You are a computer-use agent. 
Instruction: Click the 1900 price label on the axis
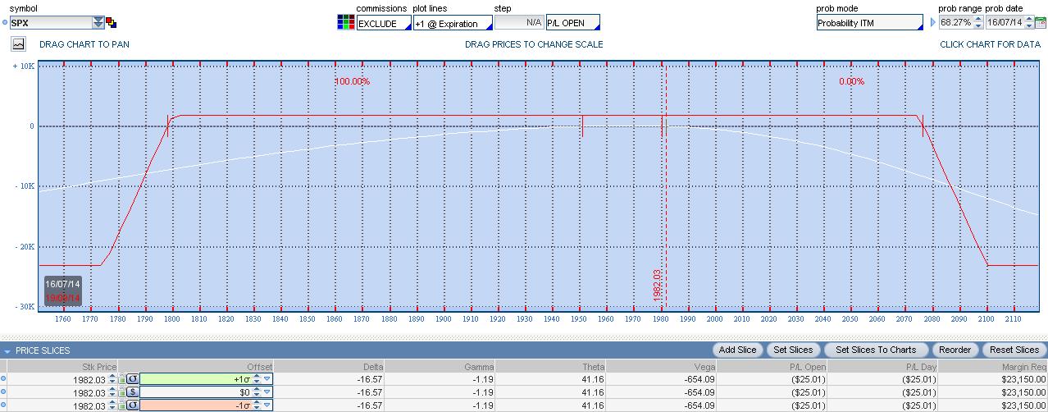[x=444, y=319]
